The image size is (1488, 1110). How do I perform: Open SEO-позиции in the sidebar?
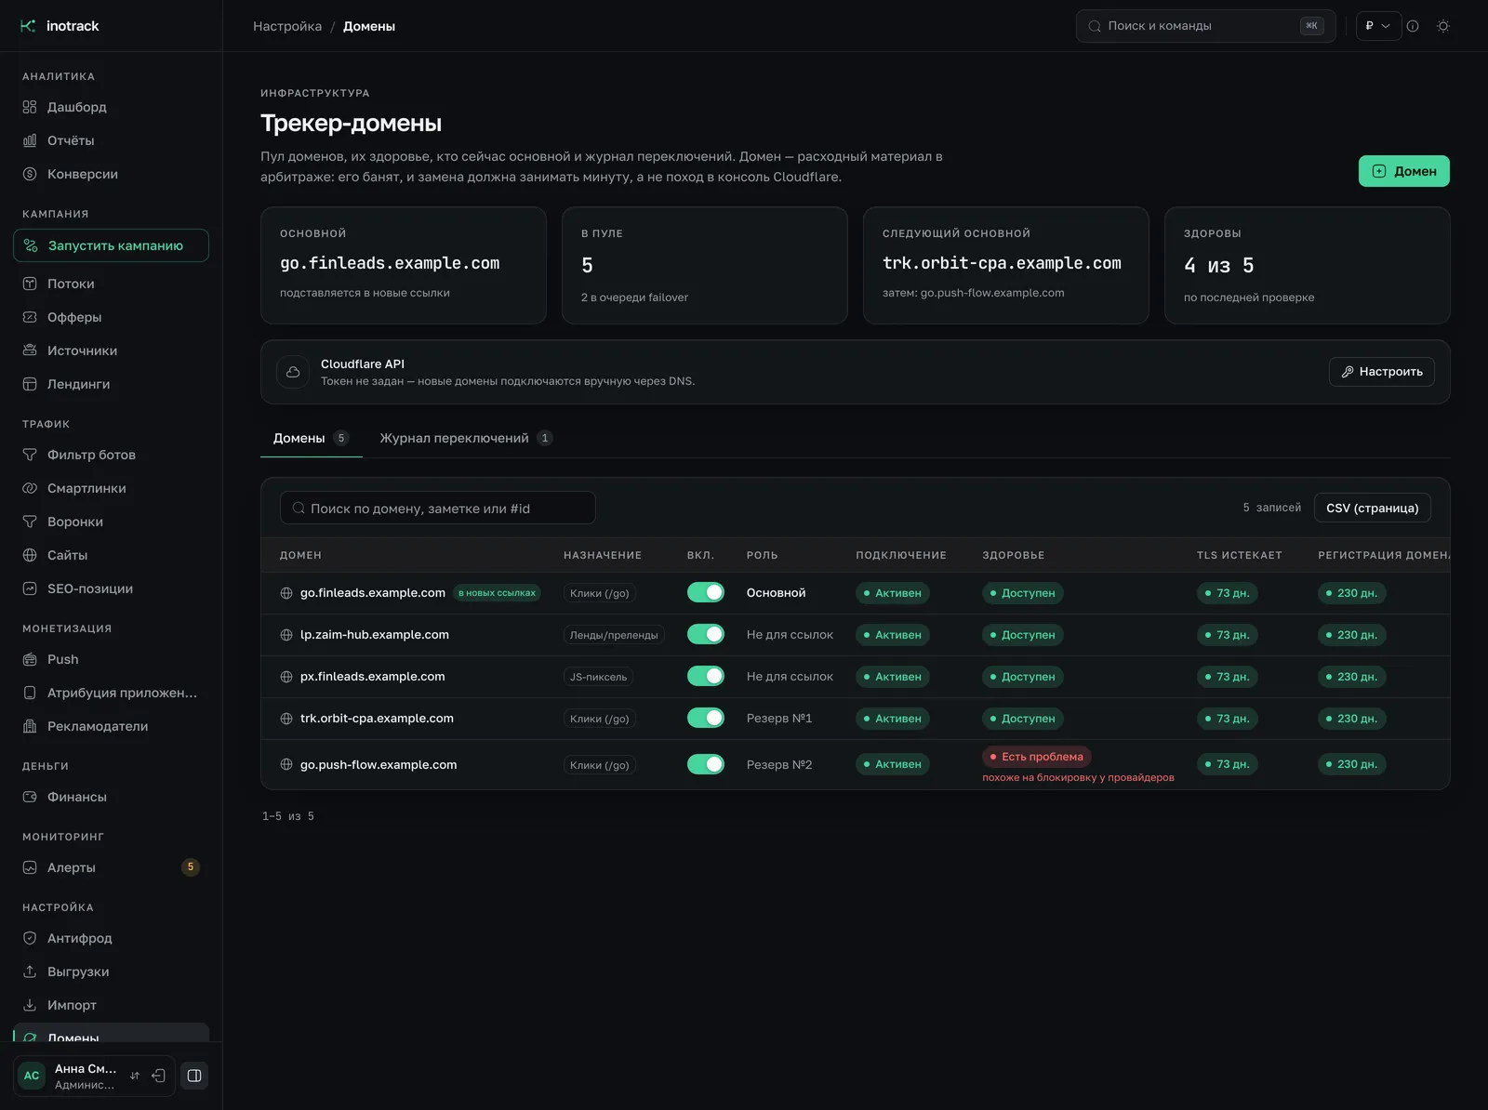coord(111,588)
